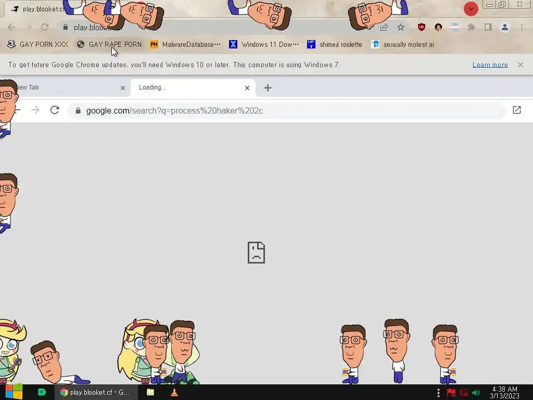Open the Extensions puzzle-piece menu
The width and height of the screenshot is (533, 400).
coord(472,27)
